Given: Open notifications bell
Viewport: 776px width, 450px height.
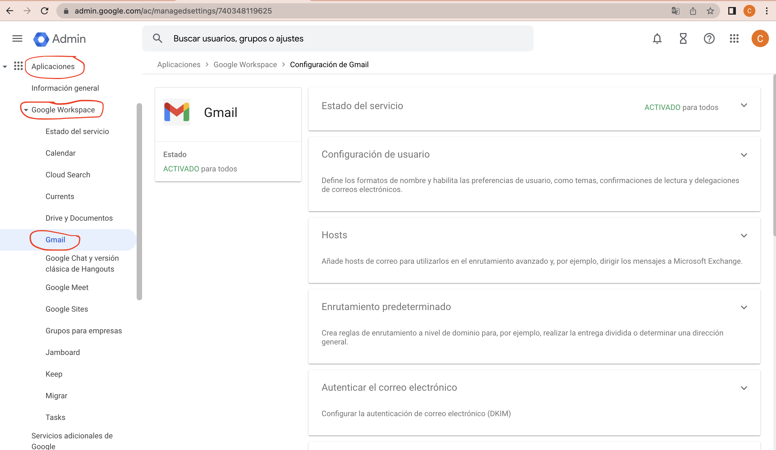Looking at the screenshot, I should [657, 38].
